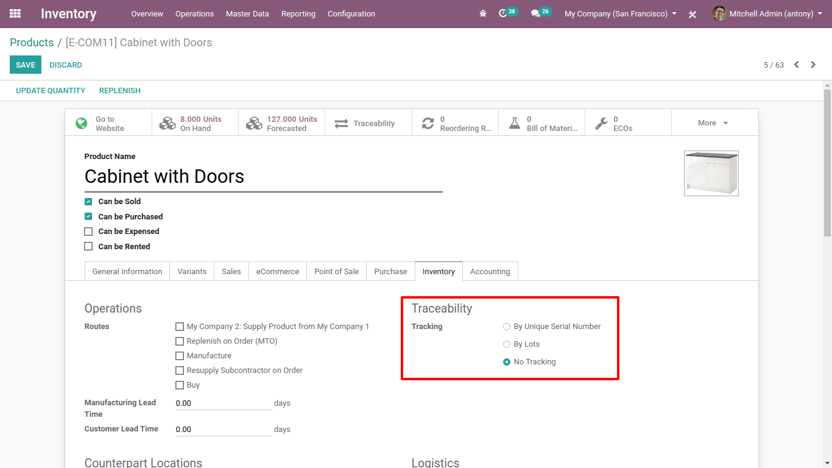
Task: Select By Unique Serial Number tracking
Action: point(507,327)
